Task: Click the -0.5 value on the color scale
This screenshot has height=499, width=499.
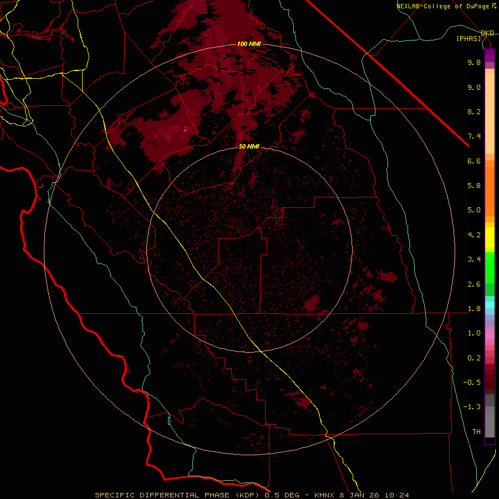Action: tap(472, 383)
